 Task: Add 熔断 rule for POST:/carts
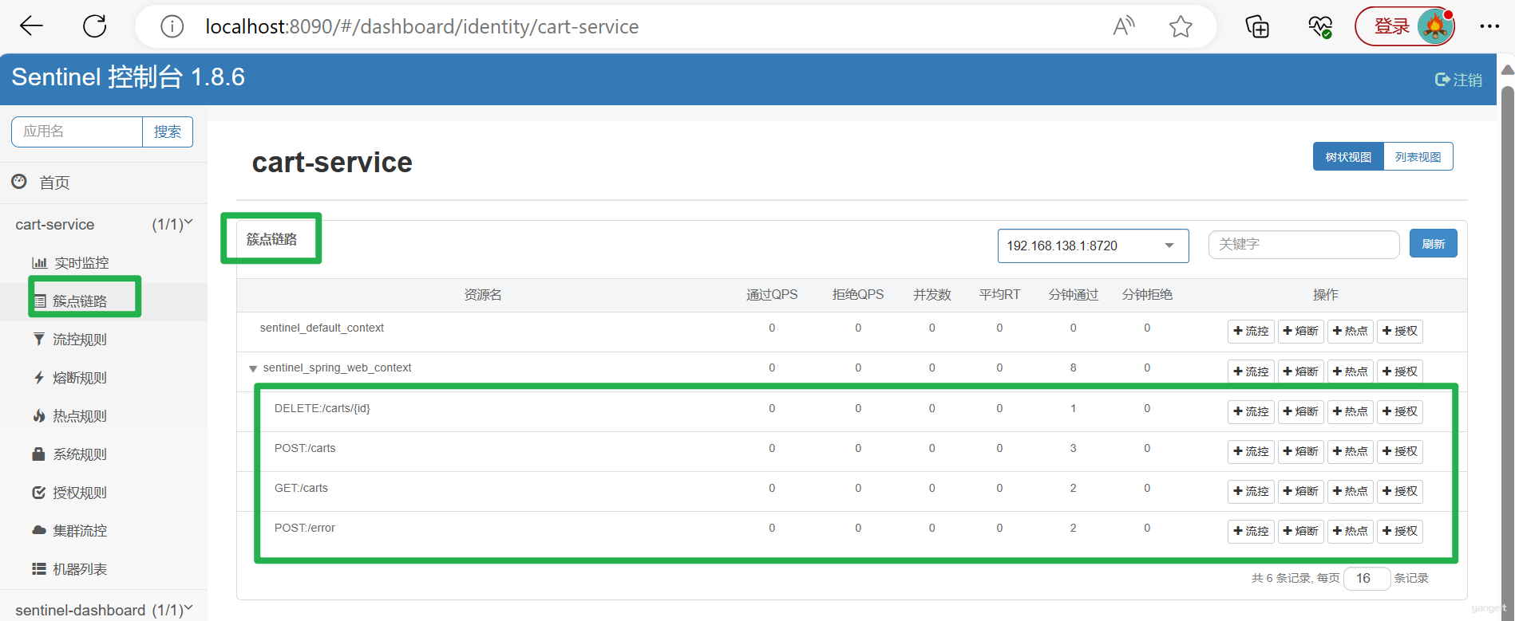[x=1300, y=451]
